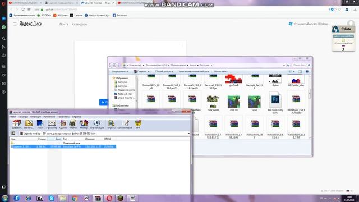
Task: Expand the WinRAR archive path dropdown
Action: [189, 134]
